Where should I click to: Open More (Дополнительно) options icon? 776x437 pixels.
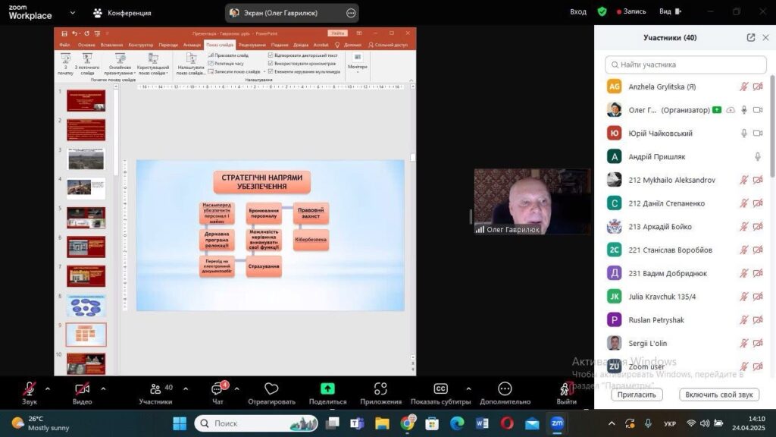pyautogui.click(x=505, y=389)
